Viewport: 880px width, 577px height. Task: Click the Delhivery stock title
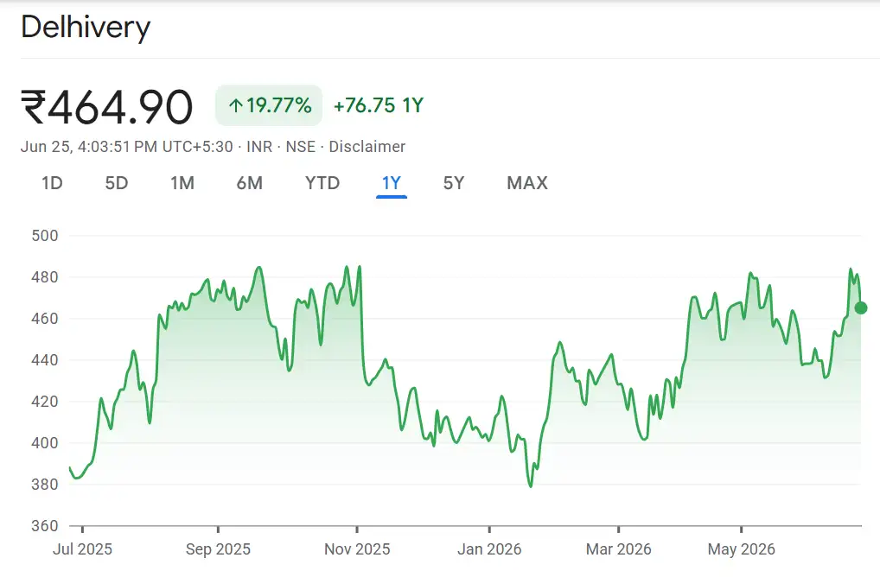86,27
